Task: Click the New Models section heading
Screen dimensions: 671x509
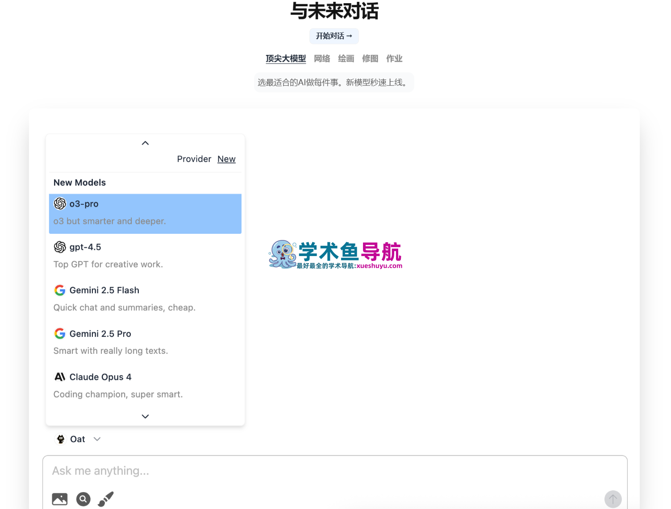Action: tap(79, 182)
